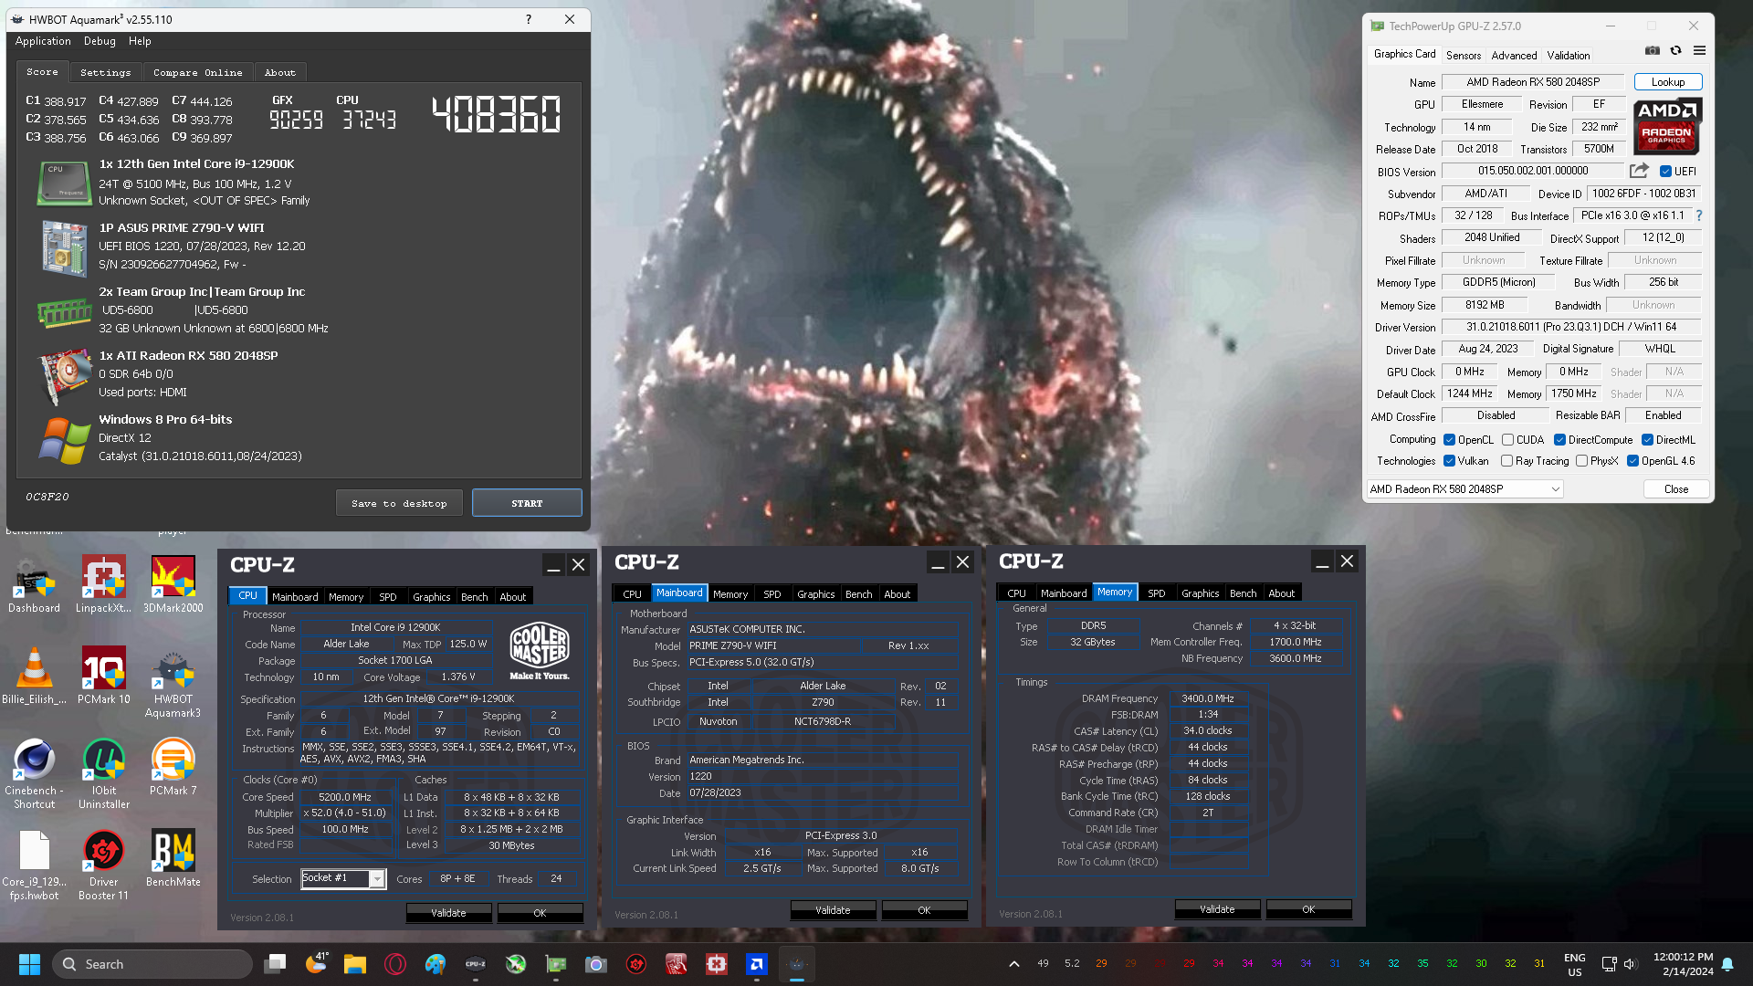Click the CPU-Z taskbar icon
The width and height of the screenshot is (1753, 986).
(x=476, y=964)
